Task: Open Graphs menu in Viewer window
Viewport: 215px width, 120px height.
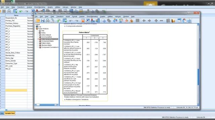Action: pyautogui.click(x=102, y=16)
